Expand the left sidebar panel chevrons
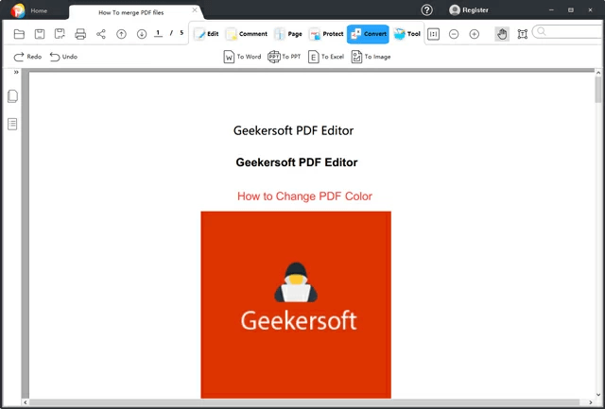Viewport: 605px width, 409px height. [16, 72]
